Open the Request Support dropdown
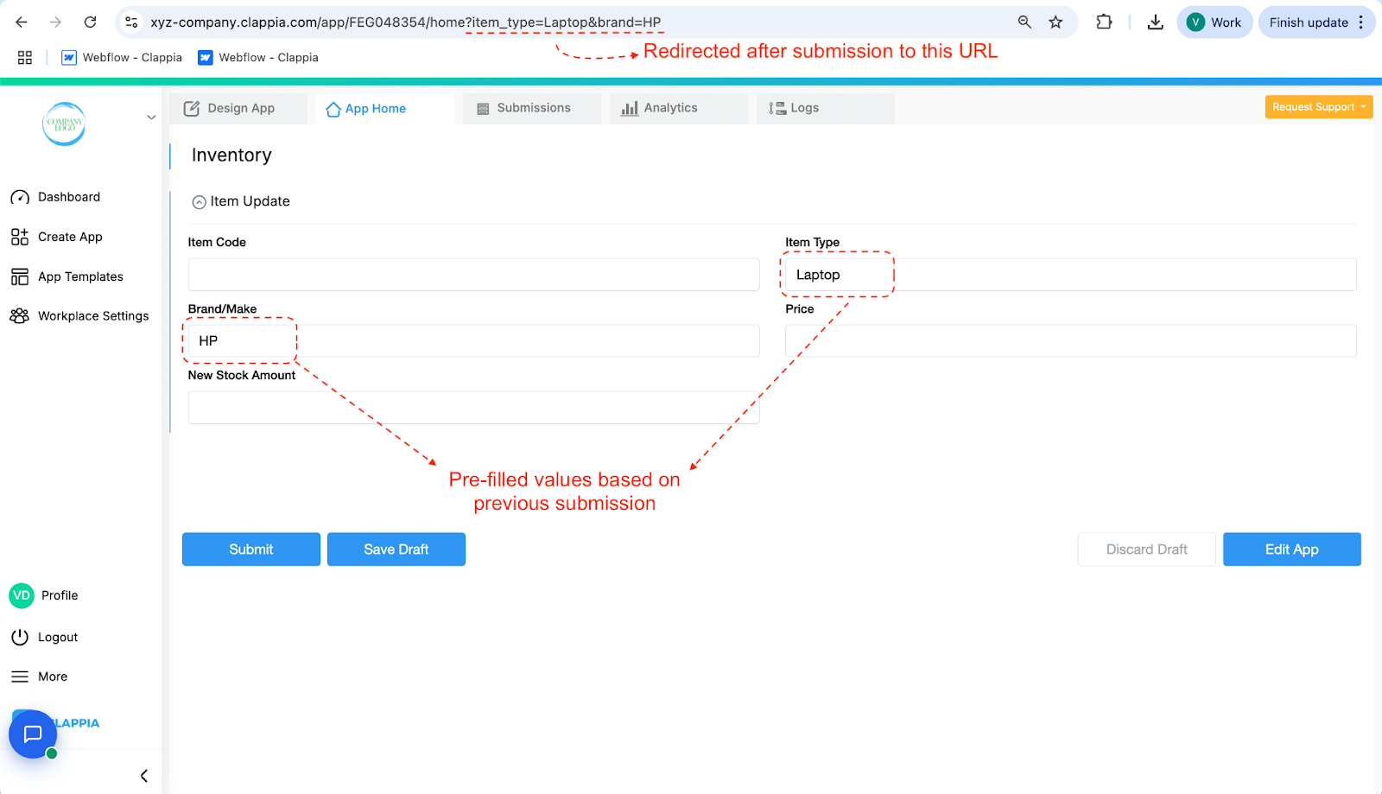 tap(1319, 107)
